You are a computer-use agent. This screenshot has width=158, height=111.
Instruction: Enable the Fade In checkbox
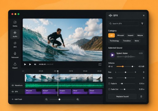109,84
